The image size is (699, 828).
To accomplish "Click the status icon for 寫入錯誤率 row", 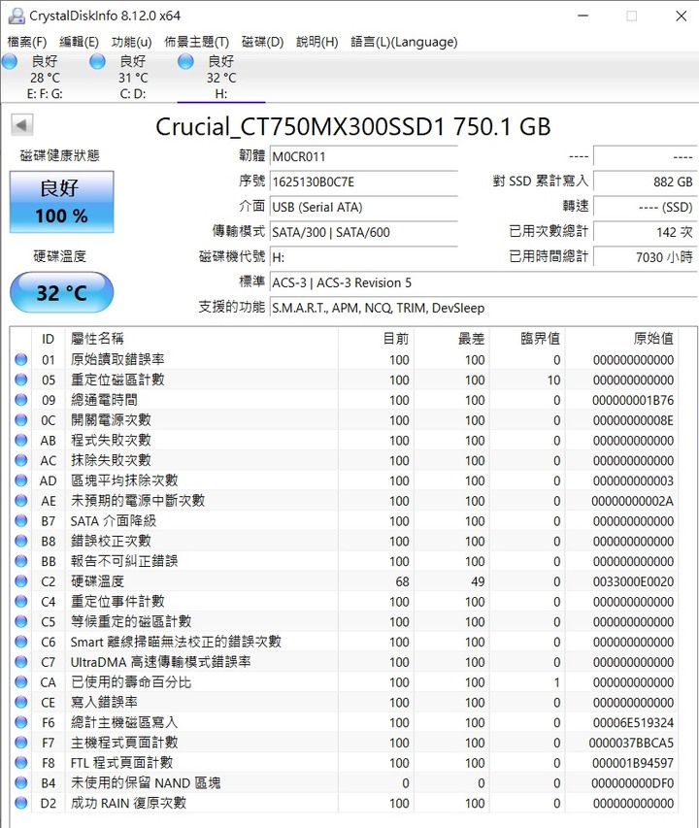I will coord(21,703).
